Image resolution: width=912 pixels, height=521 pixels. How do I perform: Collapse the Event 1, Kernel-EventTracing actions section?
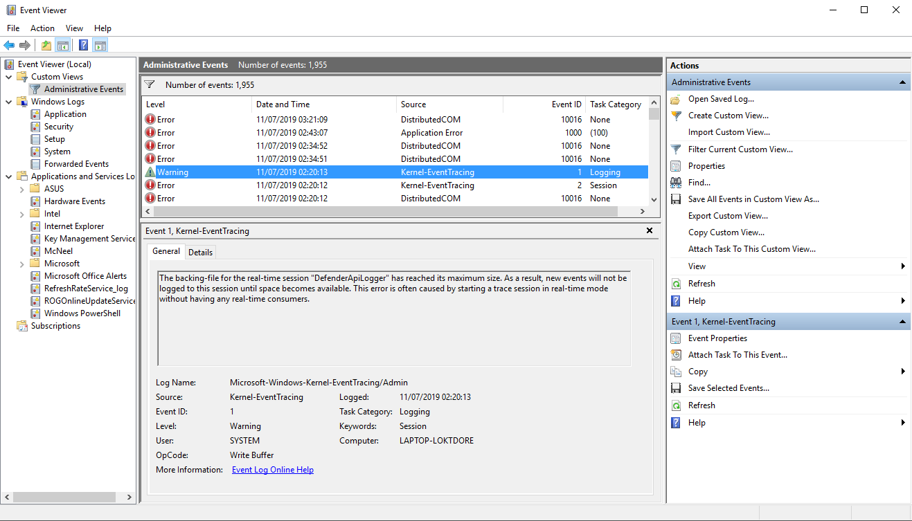pyautogui.click(x=902, y=322)
